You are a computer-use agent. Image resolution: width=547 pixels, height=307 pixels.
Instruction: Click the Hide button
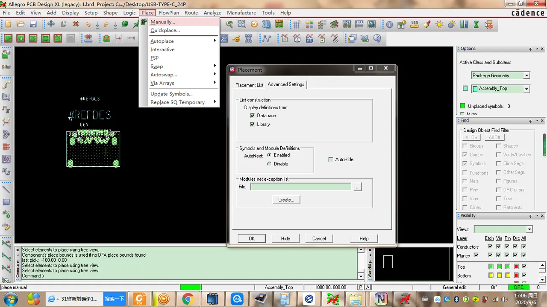click(x=285, y=238)
